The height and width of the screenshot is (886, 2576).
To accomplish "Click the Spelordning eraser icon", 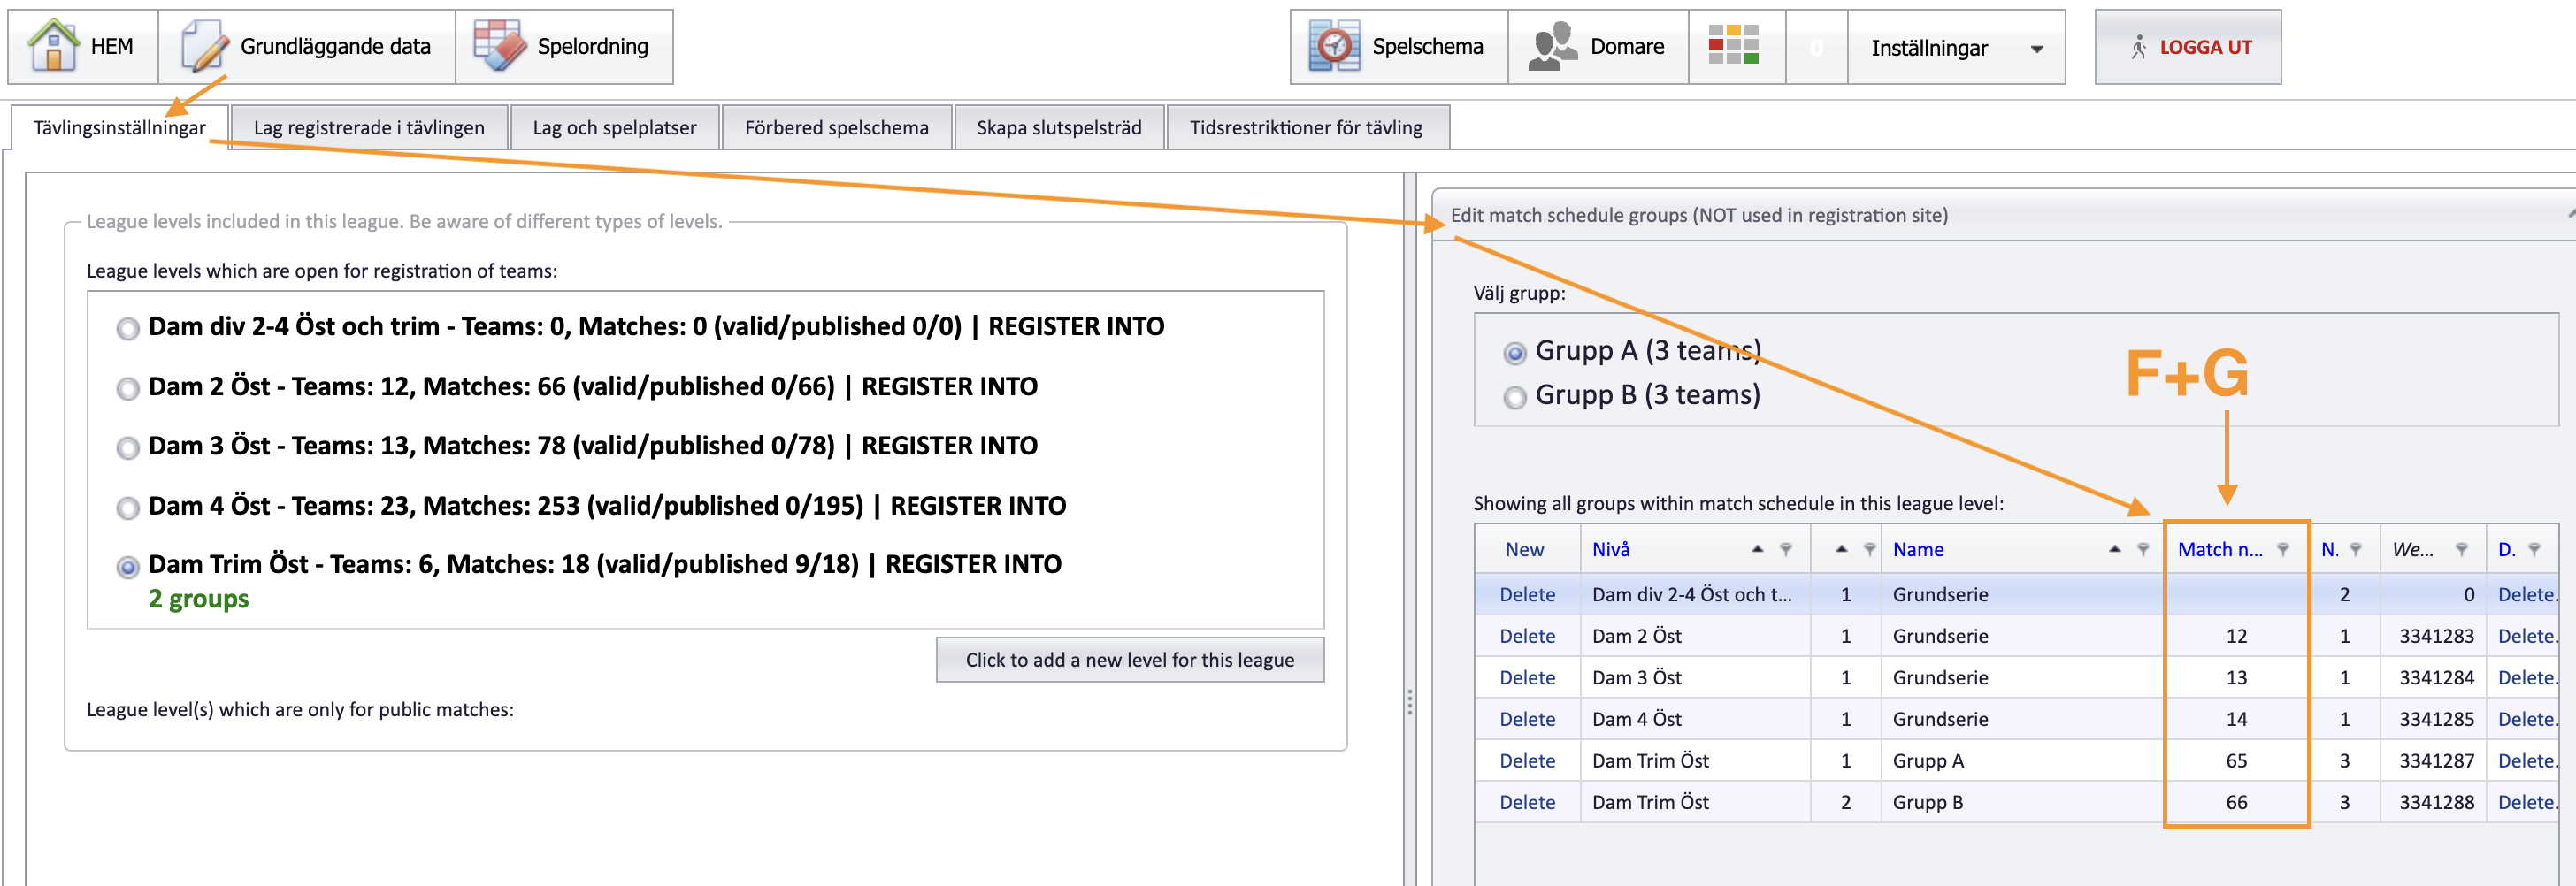I will (x=499, y=46).
